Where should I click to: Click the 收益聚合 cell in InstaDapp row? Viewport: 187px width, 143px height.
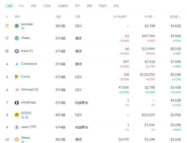click(x=81, y=103)
